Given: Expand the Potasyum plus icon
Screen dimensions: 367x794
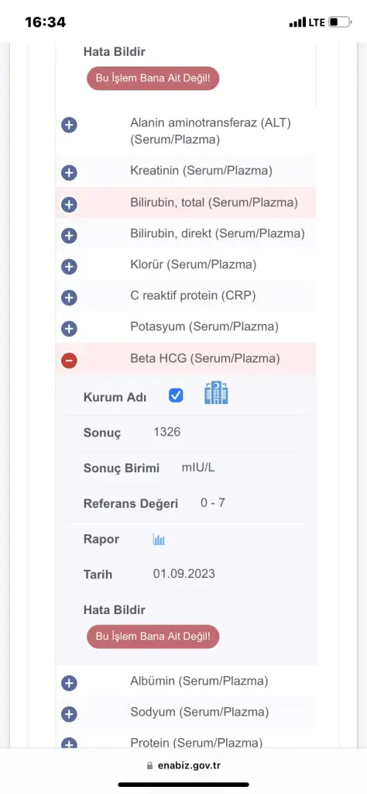Looking at the screenshot, I should click(x=69, y=329).
